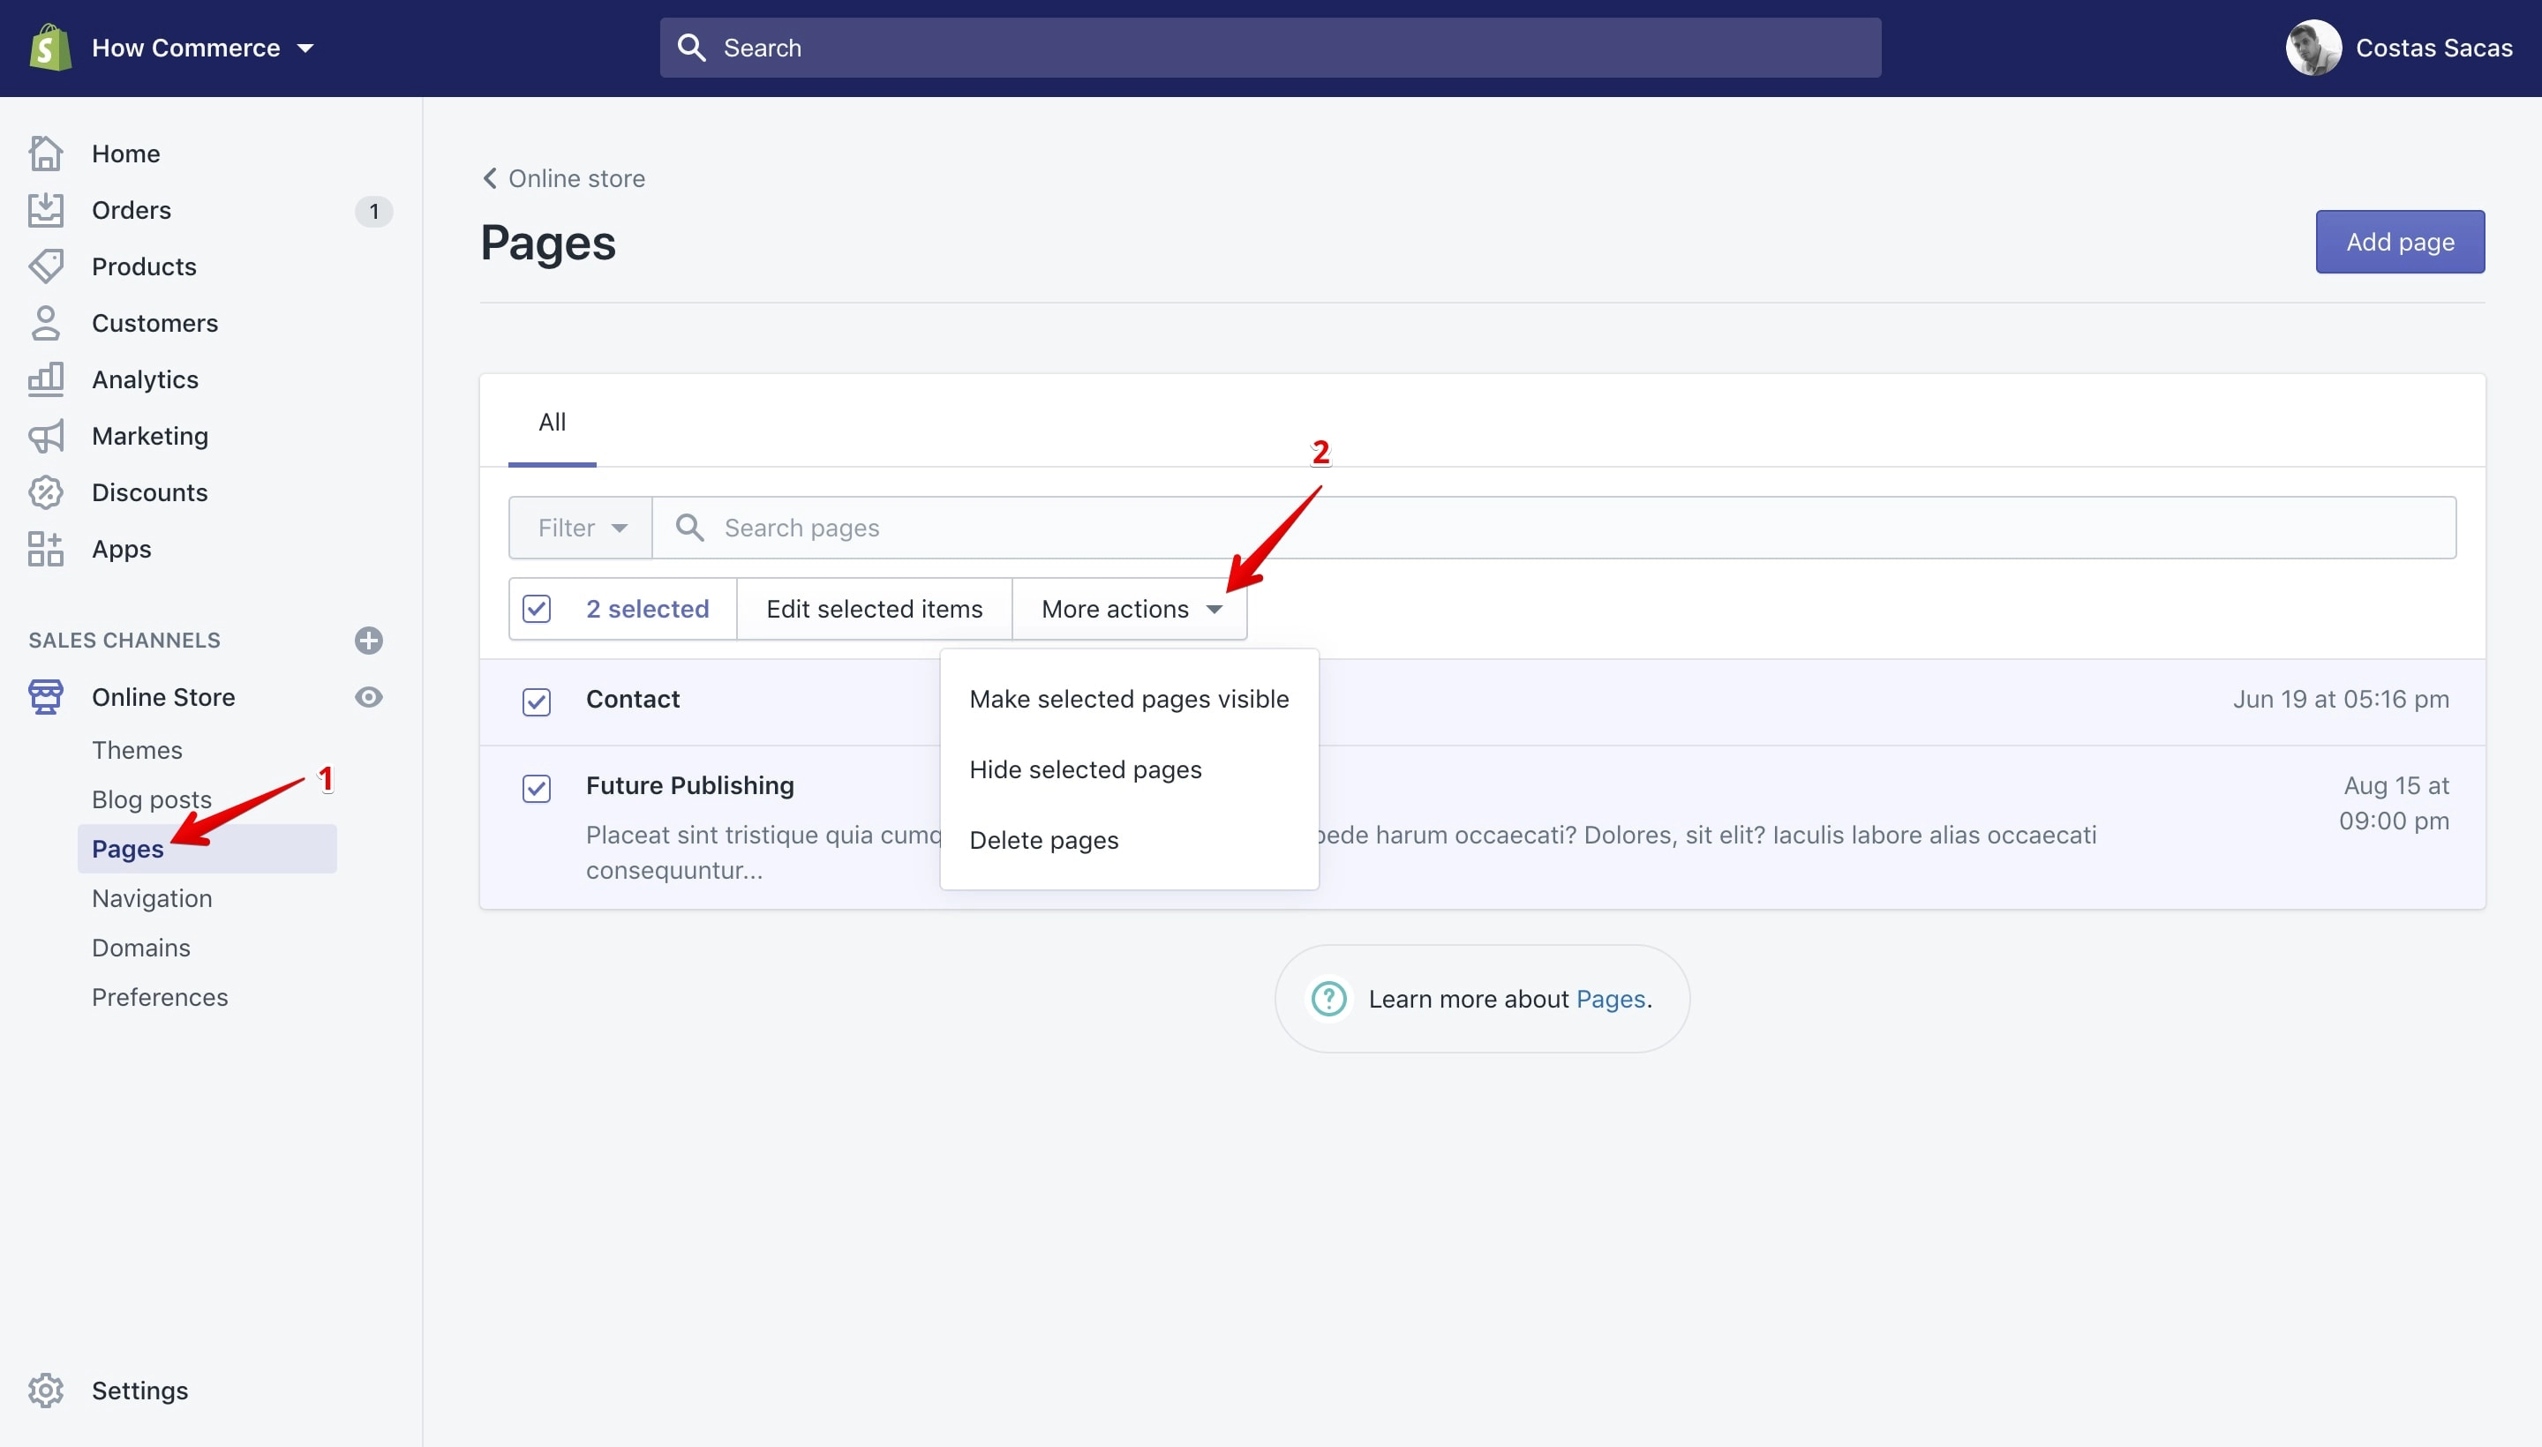Open the Contact page title
Image resolution: width=2542 pixels, height=1447 pixels.
point(633,699)
